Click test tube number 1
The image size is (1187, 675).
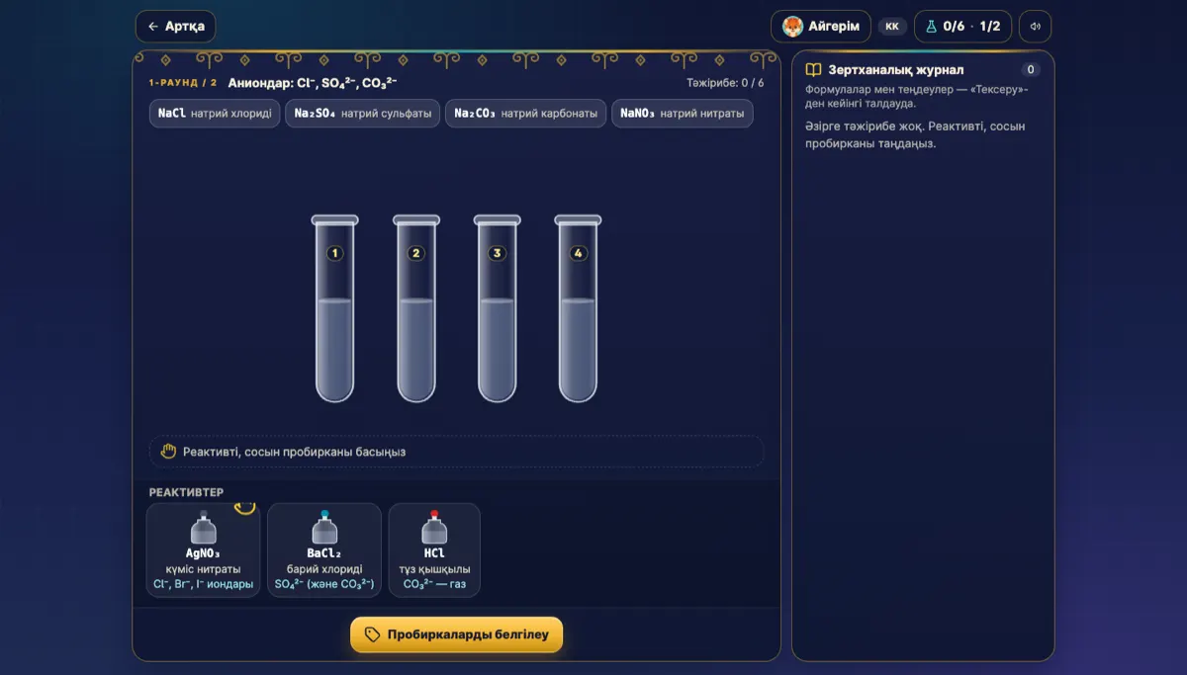(334, 308)
